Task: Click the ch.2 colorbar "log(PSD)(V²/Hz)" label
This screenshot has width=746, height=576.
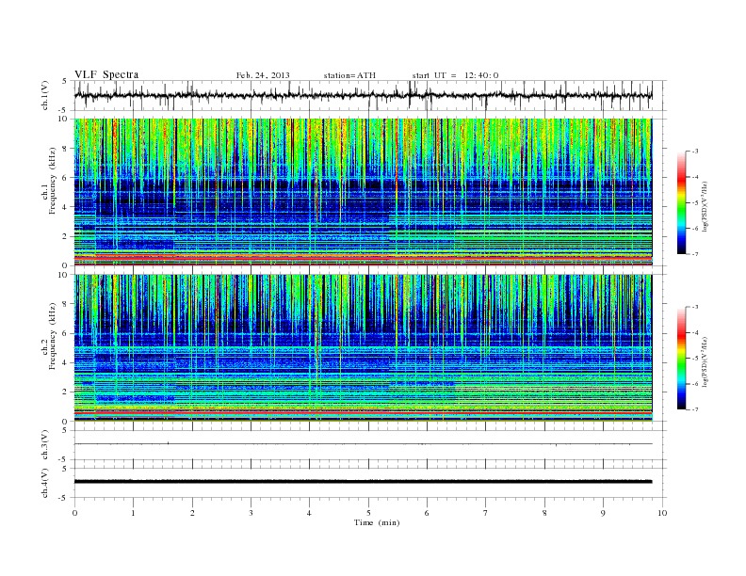Action: tap(705, 360)
